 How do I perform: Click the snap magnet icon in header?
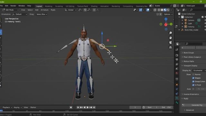85,10
